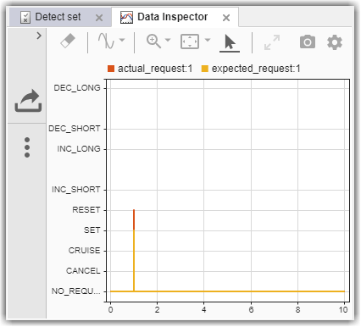Click the eraser clear plot icon
The width and height of the screenshot is (361, 327).
68,42
